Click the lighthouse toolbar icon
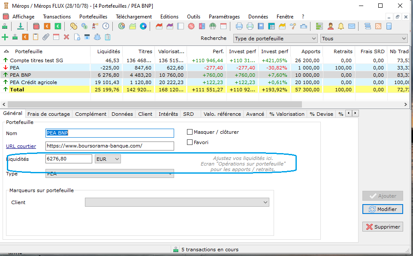Viewport: 413px width, 256px height. point(95,26)
